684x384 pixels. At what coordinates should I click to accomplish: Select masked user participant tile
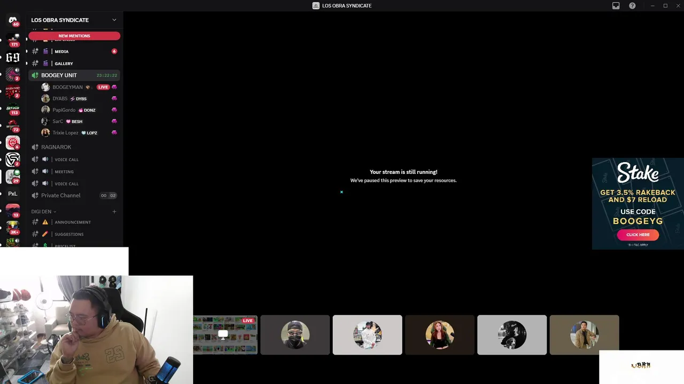[295, 335]
